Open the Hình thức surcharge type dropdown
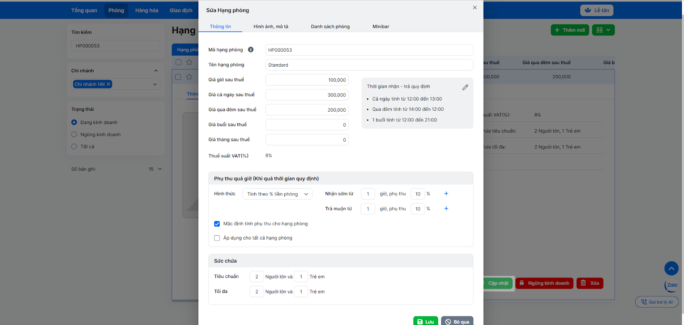This screenshot has width=684, height=325. click(x=277, y=194)
